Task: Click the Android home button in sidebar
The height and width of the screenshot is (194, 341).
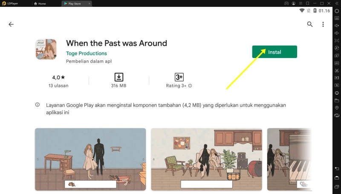Action: click(x=337, y=178)
